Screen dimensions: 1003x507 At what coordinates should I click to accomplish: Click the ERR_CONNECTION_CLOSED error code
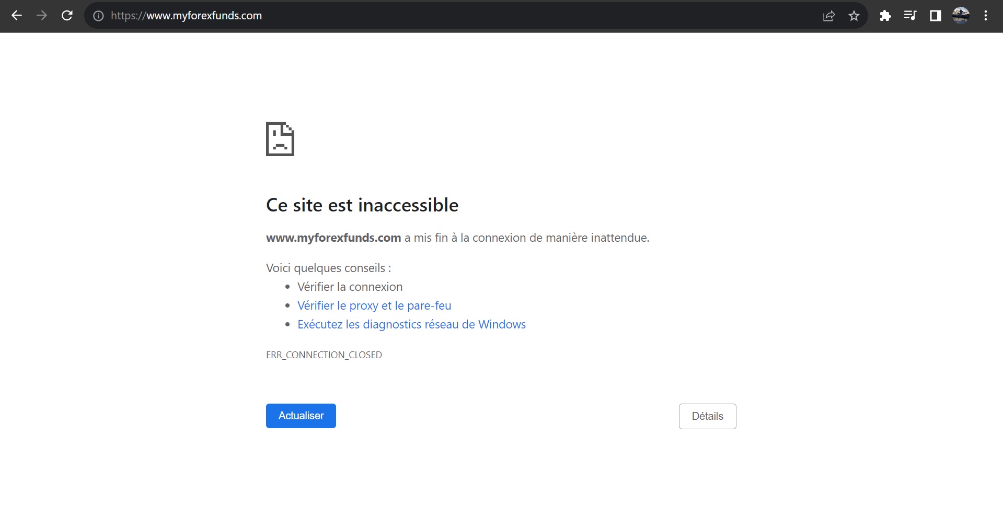[x=324, y=355]
